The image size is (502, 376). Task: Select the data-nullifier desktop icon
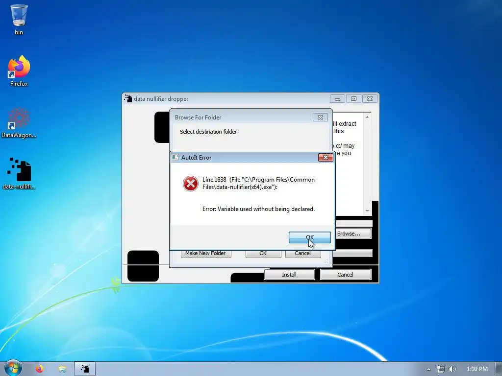[19, 174]
